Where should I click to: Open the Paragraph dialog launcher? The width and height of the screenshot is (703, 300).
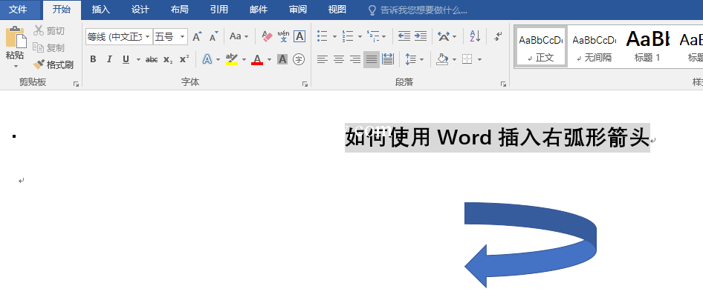[x=503, y=84]
